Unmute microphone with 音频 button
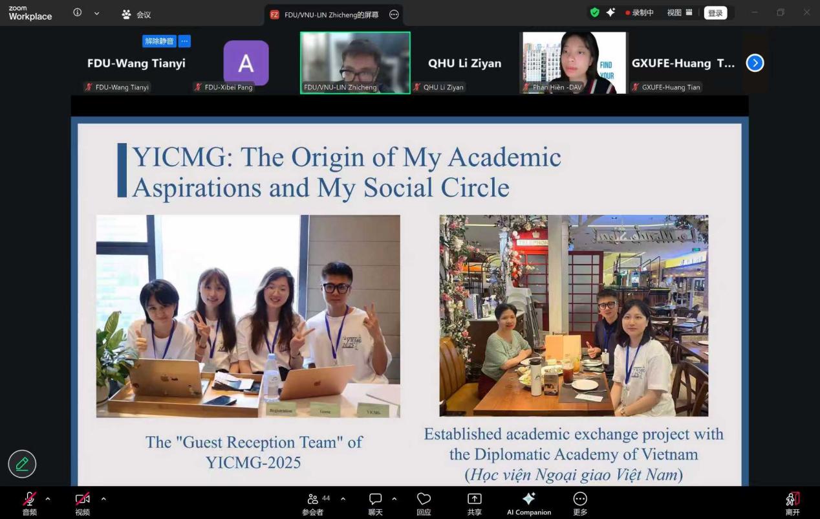The image size is (820, 519). tap(29, 499)
